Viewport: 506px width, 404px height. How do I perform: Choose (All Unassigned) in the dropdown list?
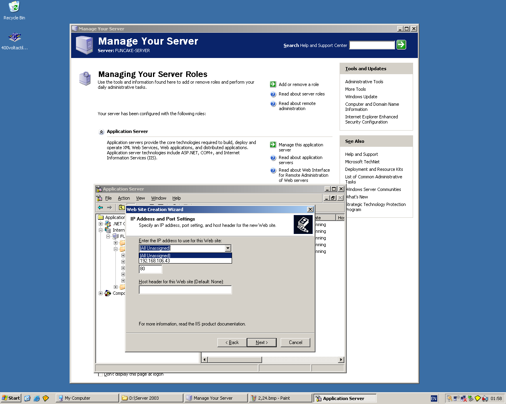click(185, 256)
